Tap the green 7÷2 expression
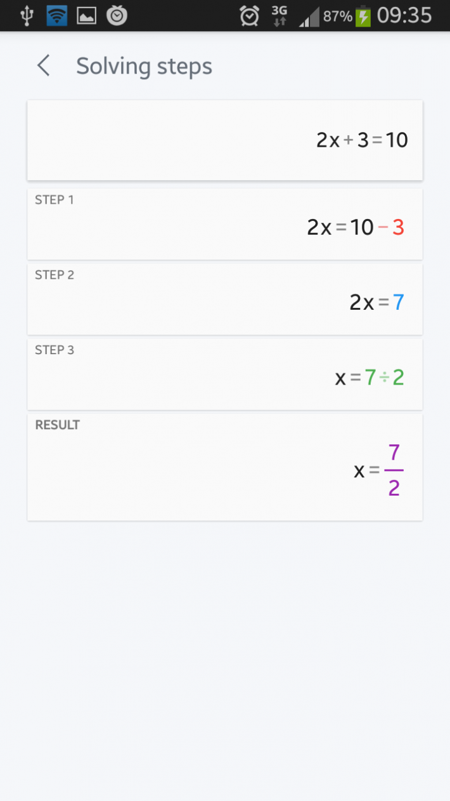Image resolution: width=450 pixels, height=801 pixels. (x=385, y=378)
